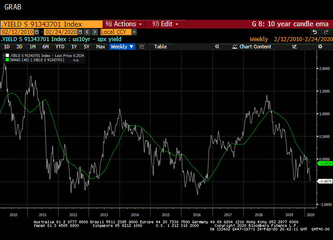Screen dimensions: 333x240
Task: Click the 2016 year label
Action: 197,215
